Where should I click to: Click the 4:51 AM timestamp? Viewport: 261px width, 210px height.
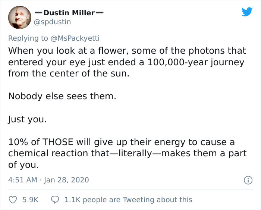coord(22,180)
